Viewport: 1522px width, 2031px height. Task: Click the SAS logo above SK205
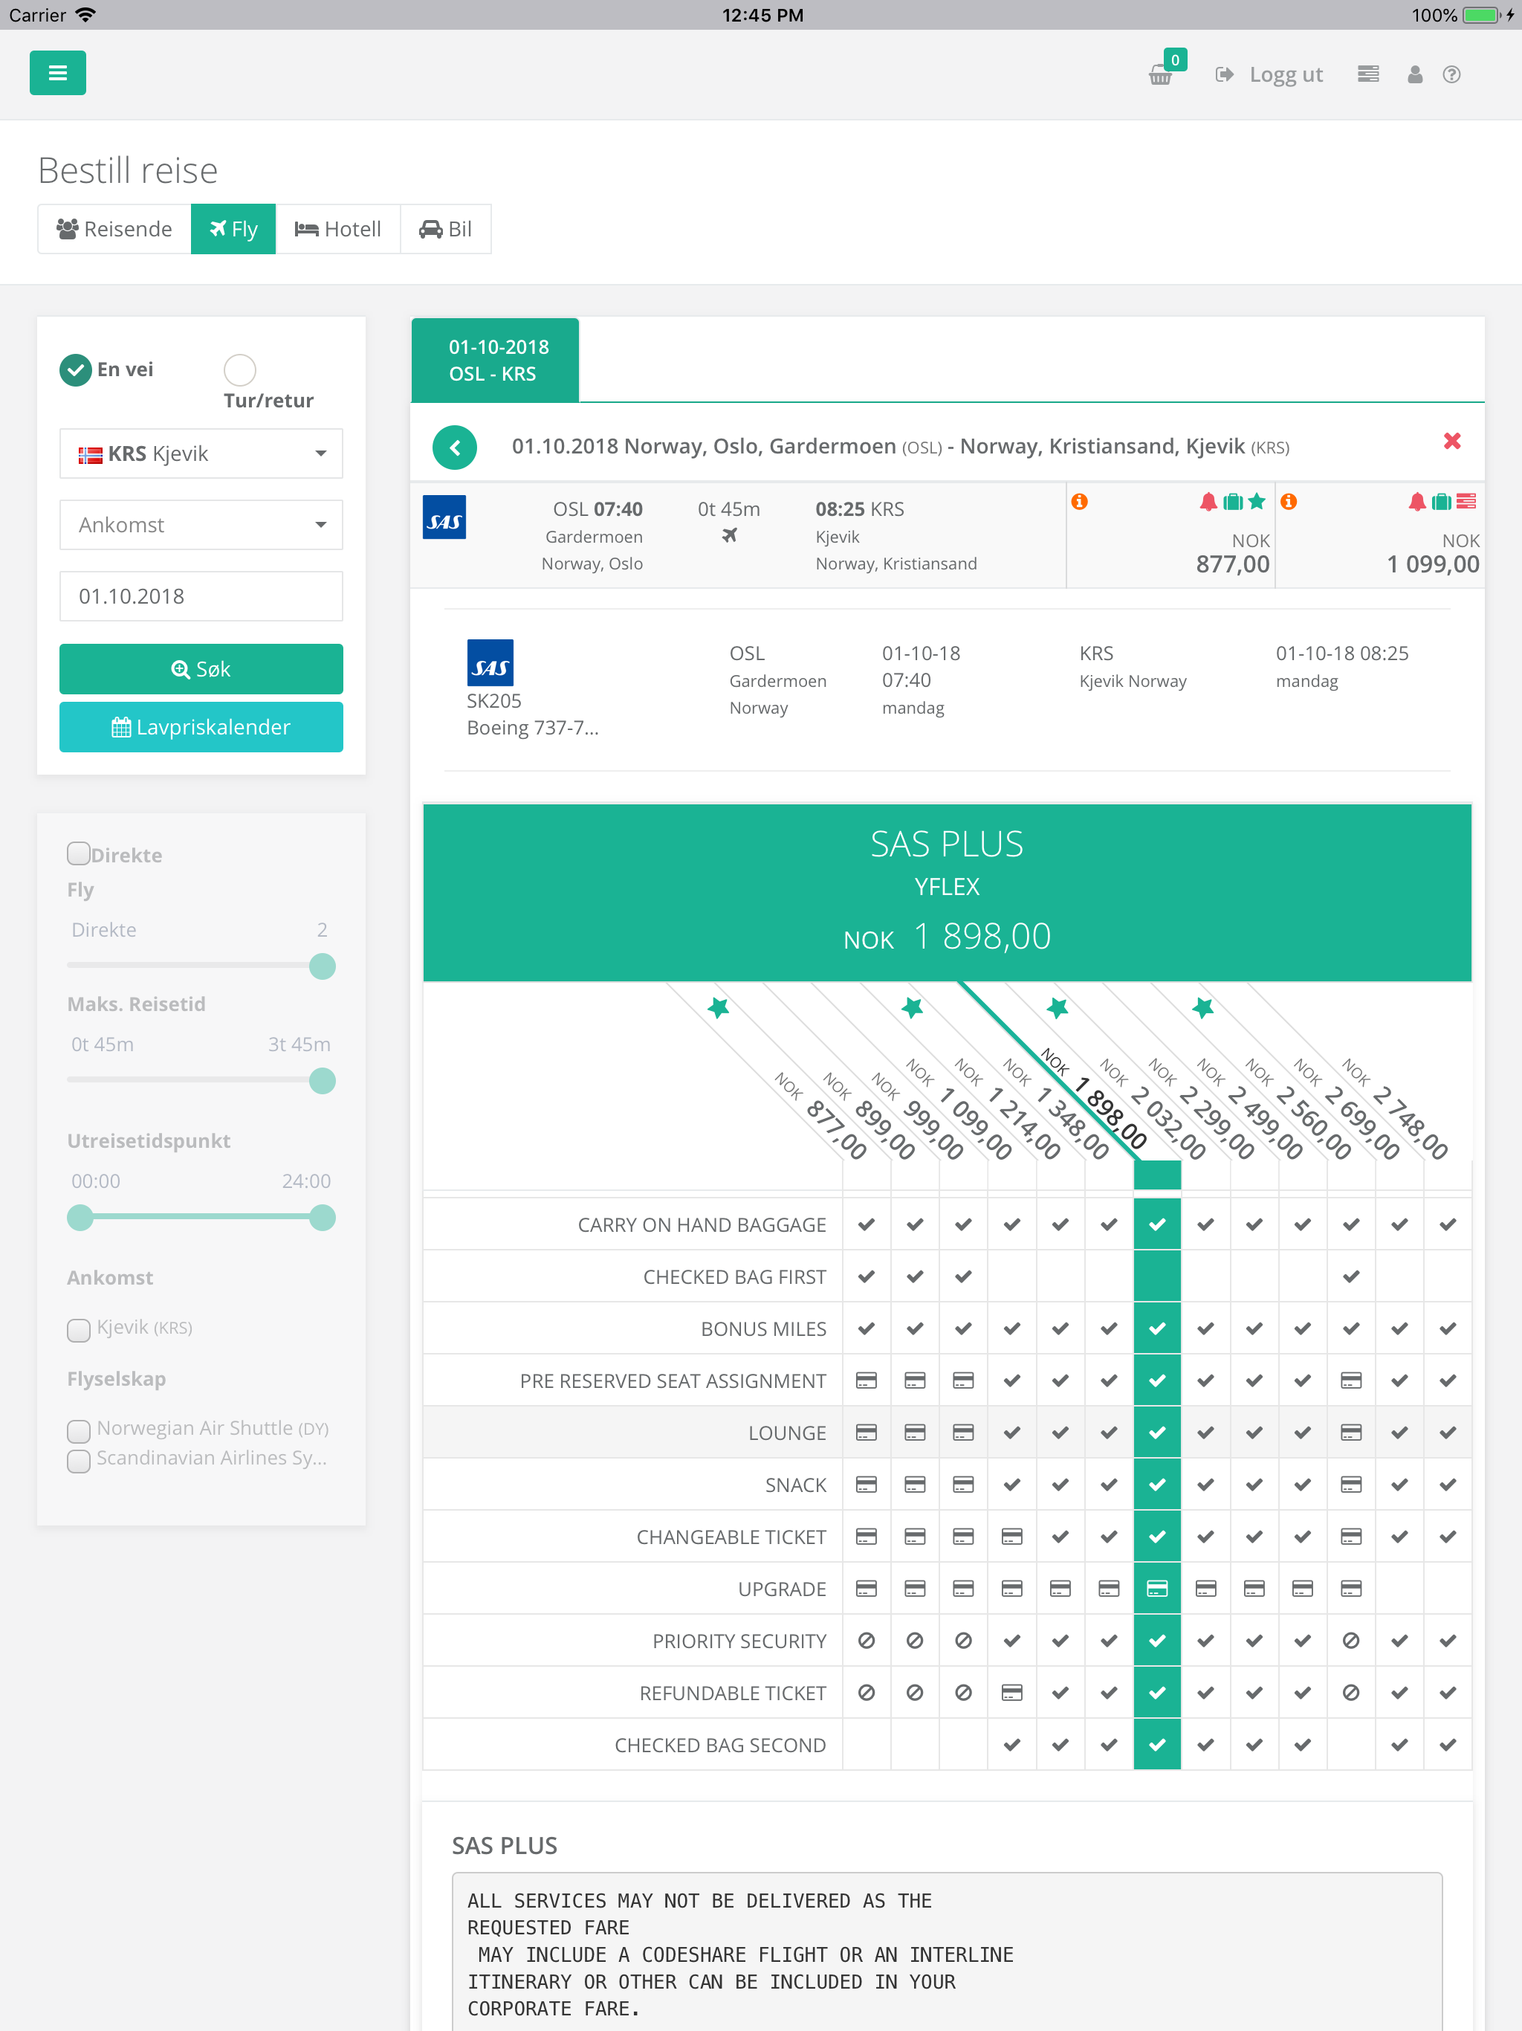click(x=489, y=663)
